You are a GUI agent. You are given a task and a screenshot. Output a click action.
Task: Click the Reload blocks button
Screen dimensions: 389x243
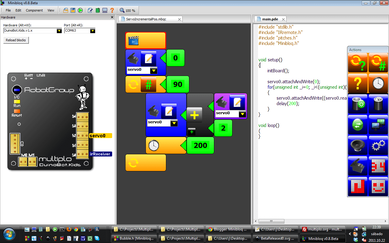(x=16, y=40)
